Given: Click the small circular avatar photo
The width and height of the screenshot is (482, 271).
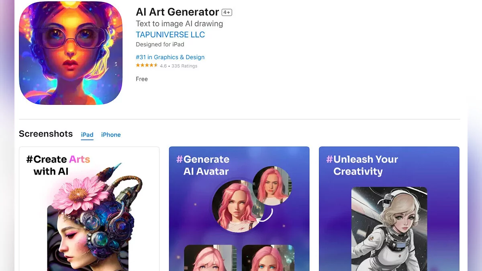Looking at the screenshot, I should pyautogui.click(x=272, y=186).
